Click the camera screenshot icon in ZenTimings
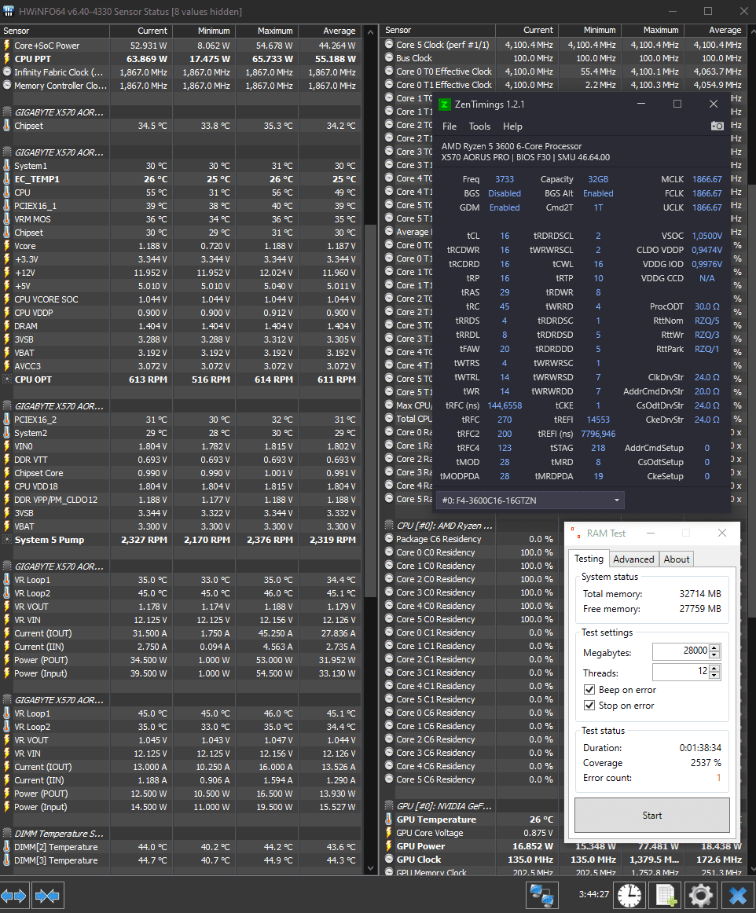 point(717,126)
